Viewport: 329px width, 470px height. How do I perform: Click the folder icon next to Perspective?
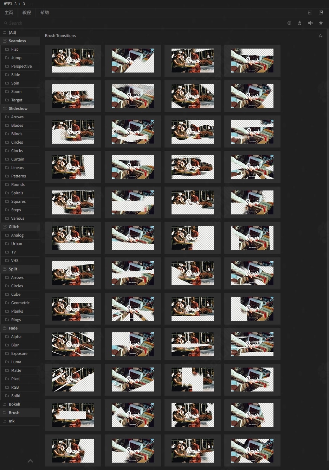coord(7,66)
